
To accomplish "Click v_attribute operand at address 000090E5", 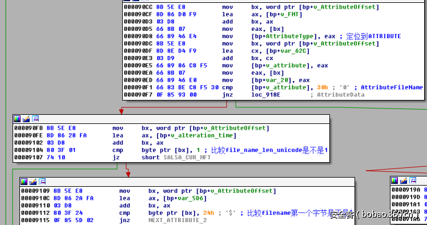I will (285, 66).
